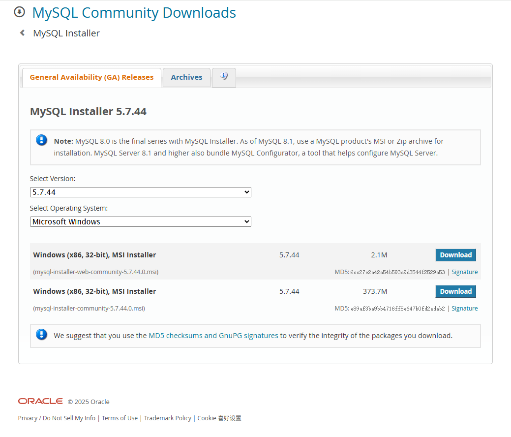Click MD5 hash starting with e89af3ba
The image size is (511, 437).
397,309
